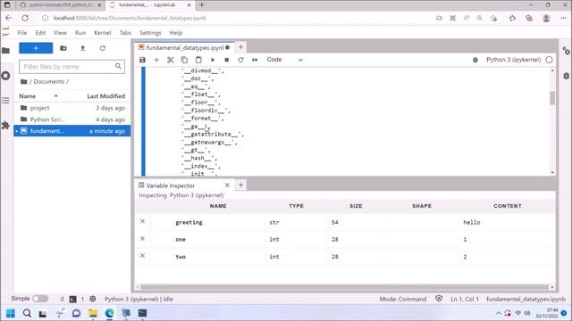Open the Windows Start menu

(x=11, y=313)
